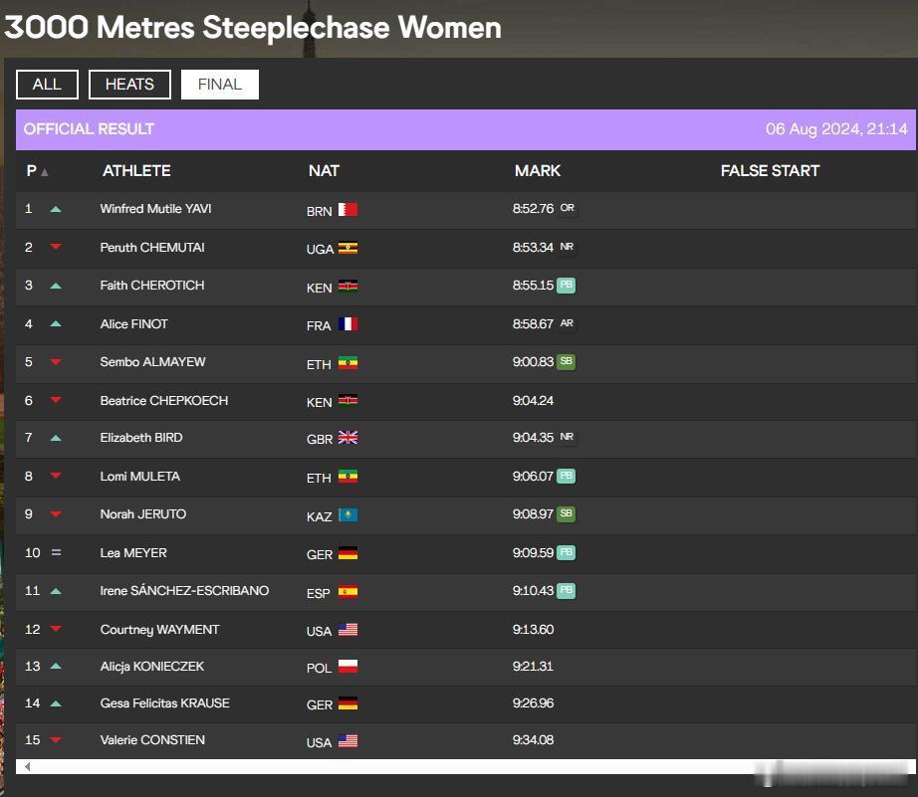This screenshot has width=918, height=797.
Task: Select the FINAL tab
Action: (x=220, y=85)
